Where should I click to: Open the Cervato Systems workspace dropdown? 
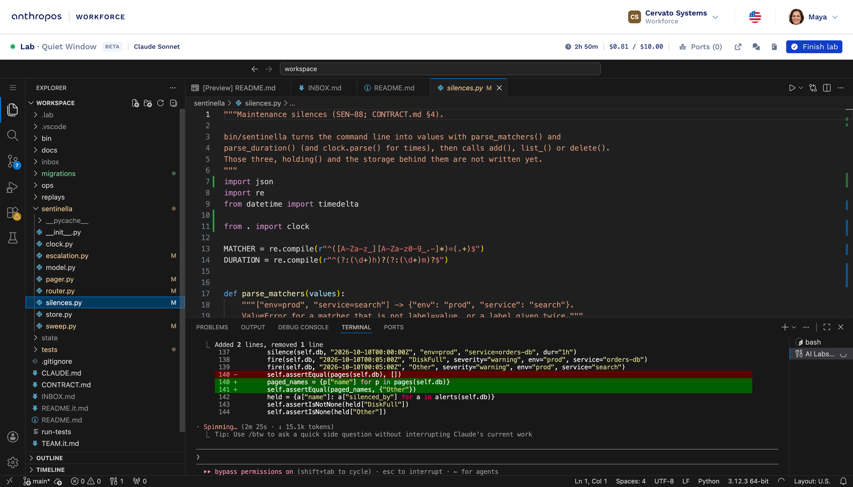(x=673, y=17)
